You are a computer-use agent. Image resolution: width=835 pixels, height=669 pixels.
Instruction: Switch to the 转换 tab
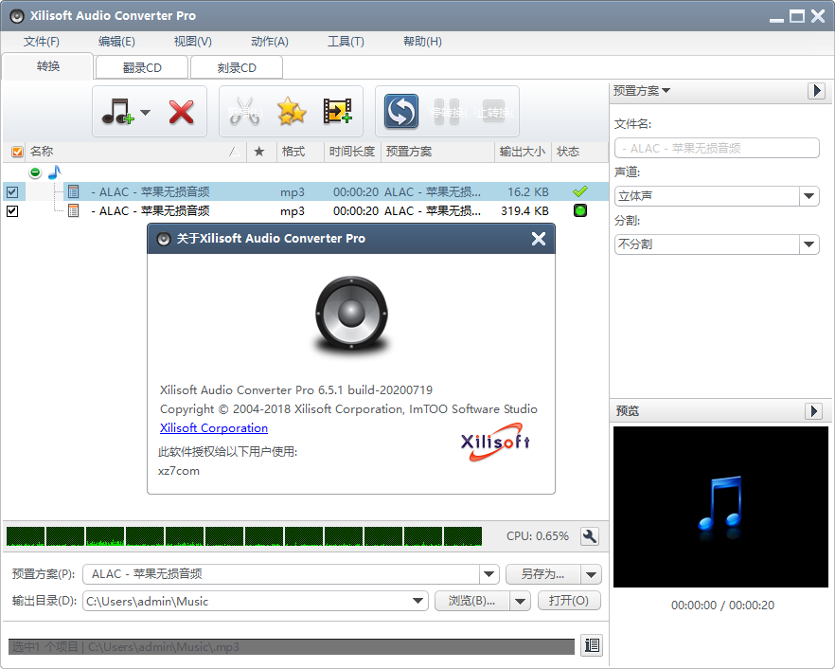(x=48, y=66)
